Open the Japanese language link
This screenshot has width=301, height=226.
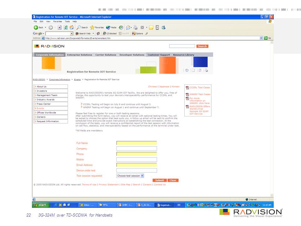(x=164, y=87)
